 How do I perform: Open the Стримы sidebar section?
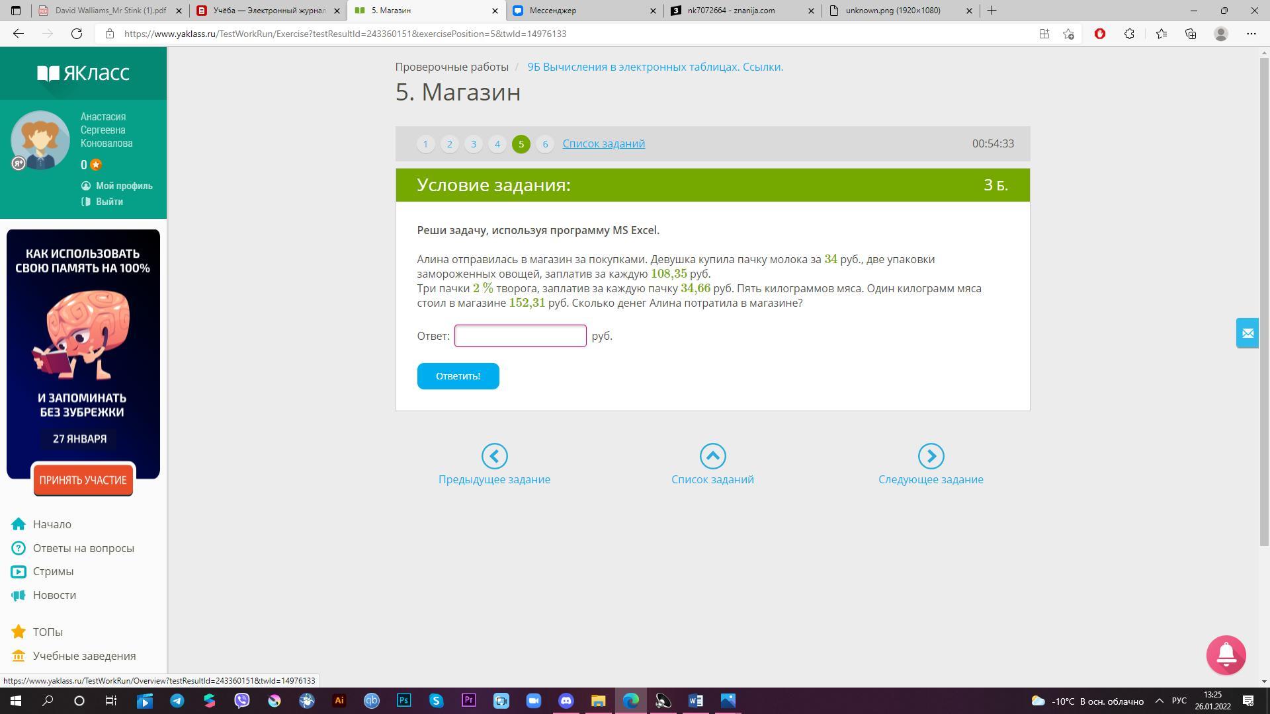pos(53,571)
